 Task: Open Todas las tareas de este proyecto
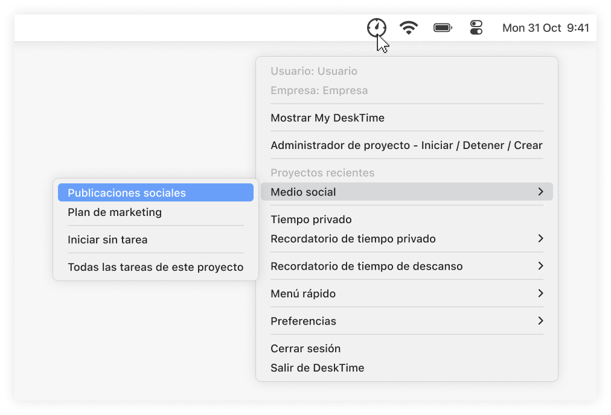pos(156,267)
